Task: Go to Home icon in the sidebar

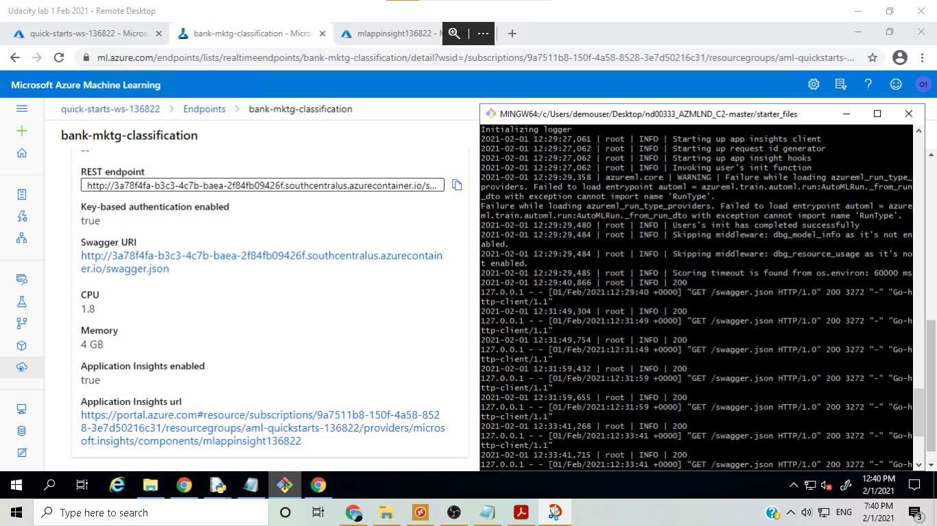Action: pos(22,153)
